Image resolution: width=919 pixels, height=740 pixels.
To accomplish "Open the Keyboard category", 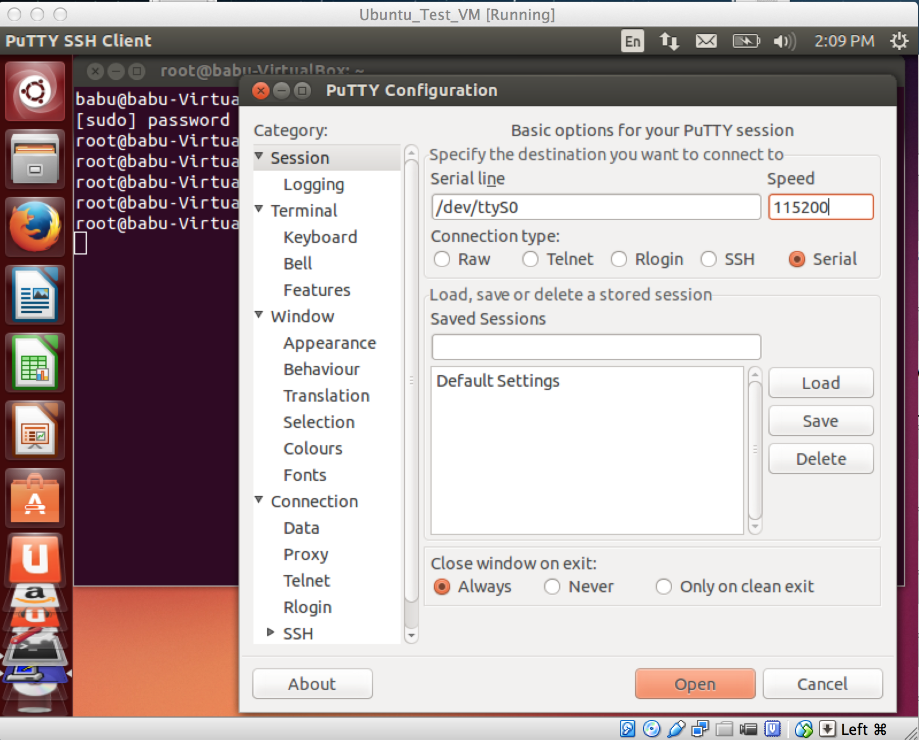I will pyautogui.click(x=320, y=237).
